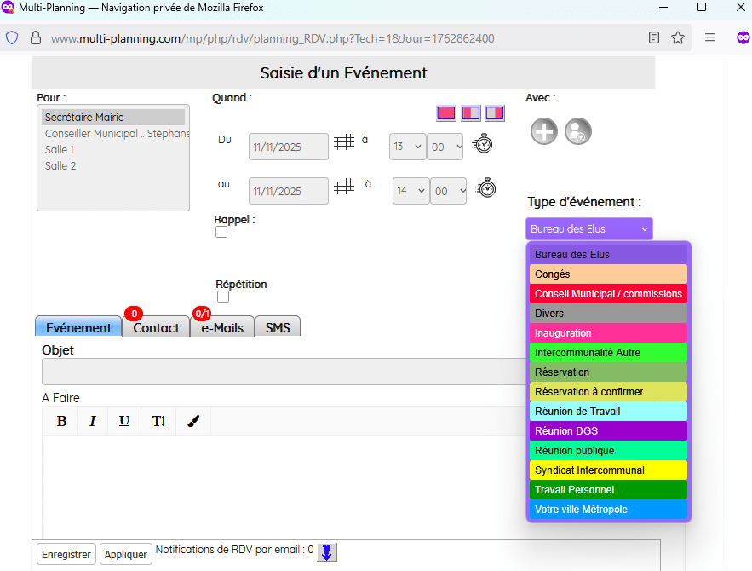Click the paintbrush icon in editor toolbar
Screen dimensions: 752x571
[192, 421]
